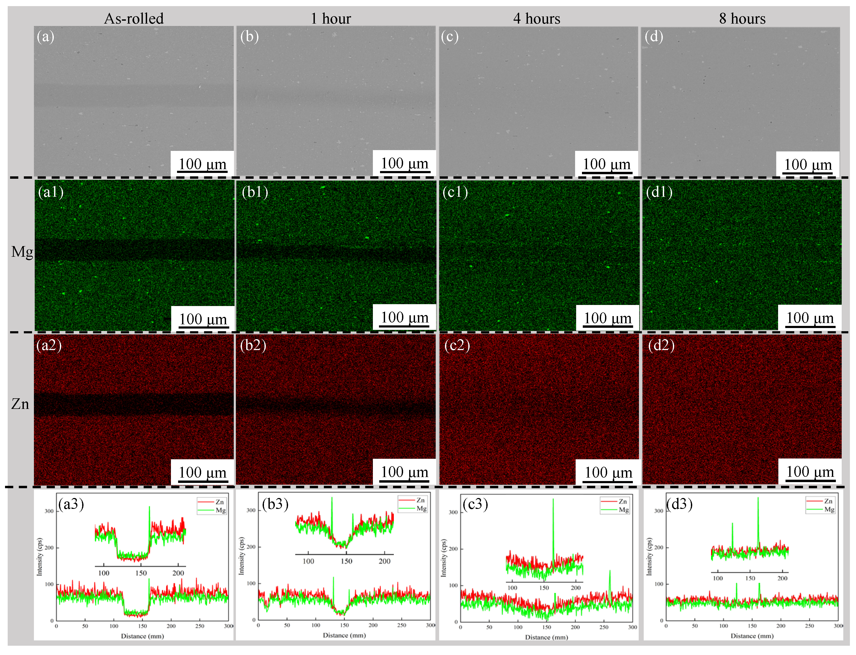Click the "As-rolled" column header
The width and height of the screenshot is (856, 655).
click(134, 19)
